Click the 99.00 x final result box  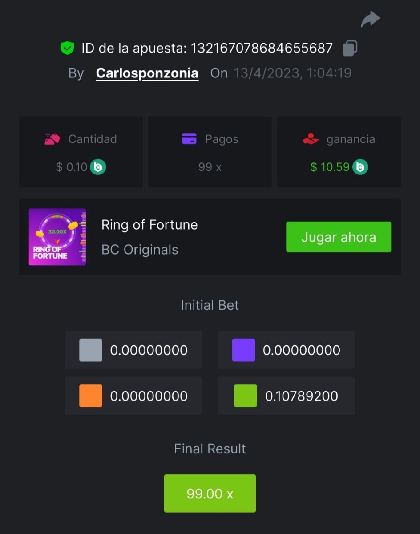point(210,494)
